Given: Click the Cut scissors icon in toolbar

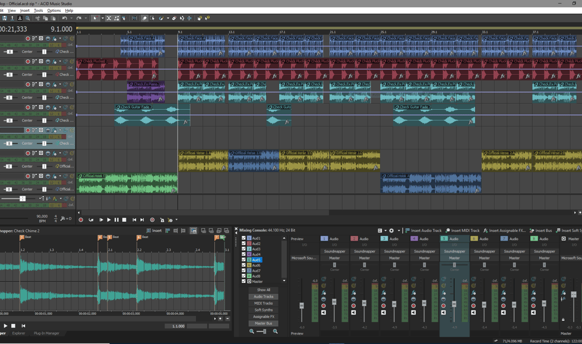Looking at the screenshot, I should click(x=37, y=18).
